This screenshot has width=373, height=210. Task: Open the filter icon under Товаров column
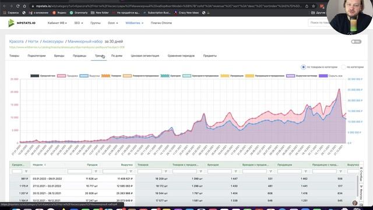166,171
